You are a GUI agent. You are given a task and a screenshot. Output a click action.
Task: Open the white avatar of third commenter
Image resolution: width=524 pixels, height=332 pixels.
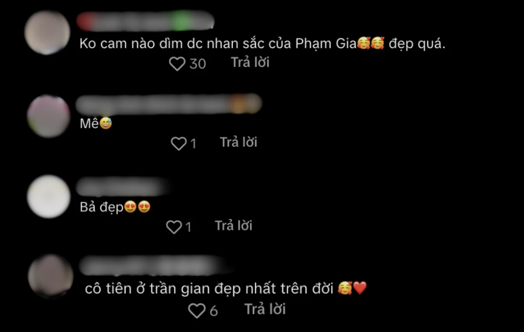(49, 196)
